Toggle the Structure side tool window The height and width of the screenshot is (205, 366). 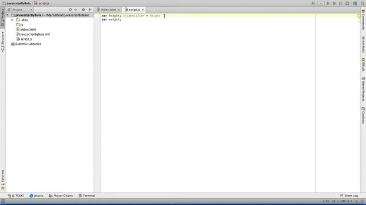[2, 42]
